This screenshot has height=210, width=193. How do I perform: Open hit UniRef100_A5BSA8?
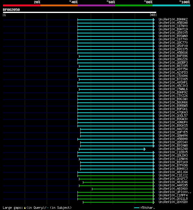pyautogui.click(x=173, y=23)
